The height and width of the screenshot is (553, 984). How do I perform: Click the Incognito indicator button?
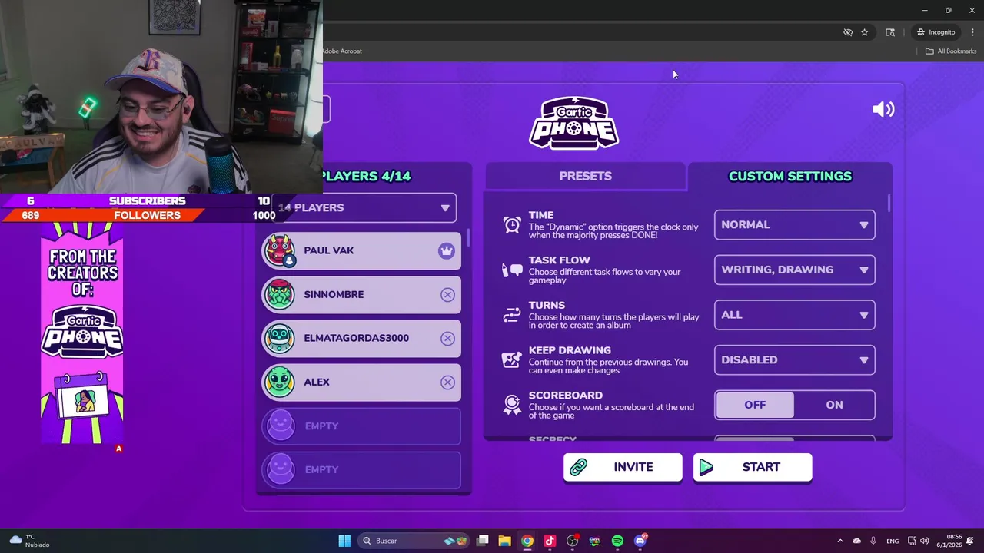coord(936,32)
